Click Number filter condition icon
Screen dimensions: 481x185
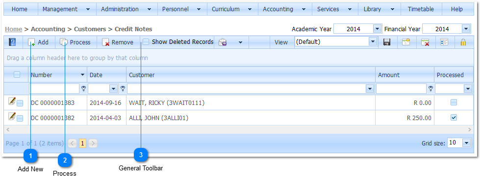(x=83, y=89)
